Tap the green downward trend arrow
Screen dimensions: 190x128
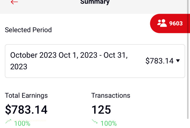point(95,121)
